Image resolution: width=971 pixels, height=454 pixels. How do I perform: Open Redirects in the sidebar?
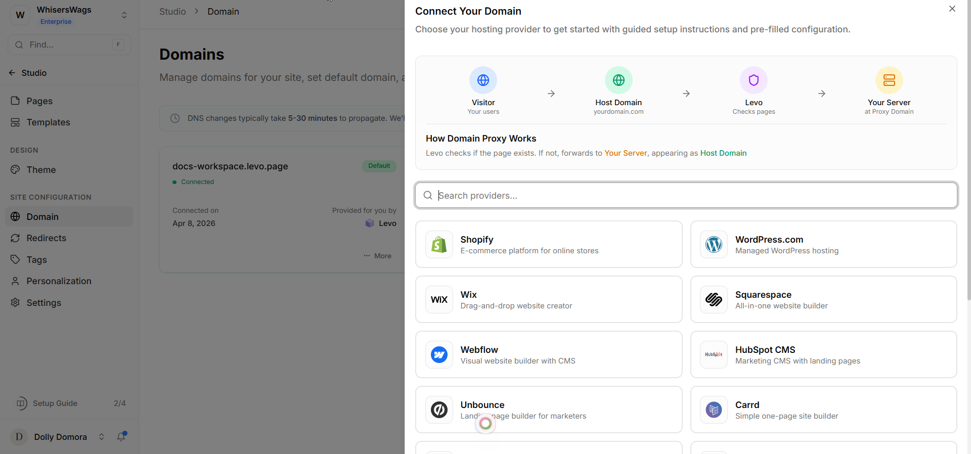tap(46, 238)
